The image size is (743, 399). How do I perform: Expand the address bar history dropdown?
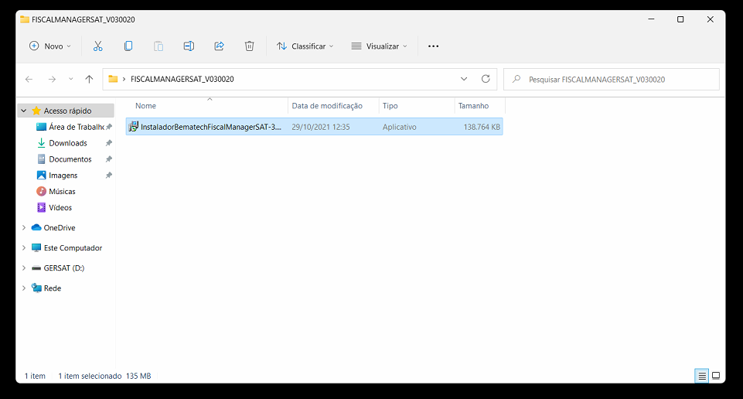coord(464,79)
